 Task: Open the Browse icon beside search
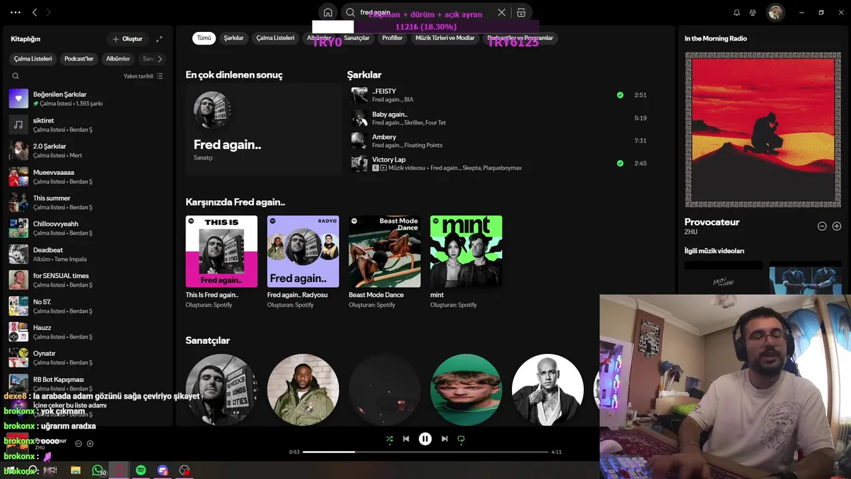pos(521,12)
